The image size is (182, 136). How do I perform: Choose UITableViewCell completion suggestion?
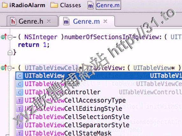(x=99, y=84)
